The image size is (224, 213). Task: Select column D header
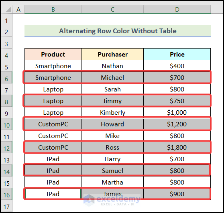click(x=177, y=9)
